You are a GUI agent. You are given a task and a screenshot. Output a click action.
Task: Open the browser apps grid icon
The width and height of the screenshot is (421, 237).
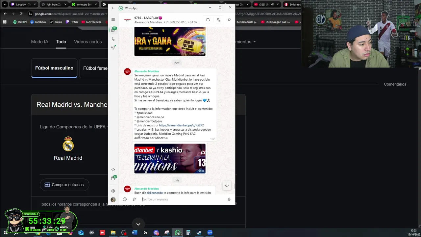tap(5, 22)
